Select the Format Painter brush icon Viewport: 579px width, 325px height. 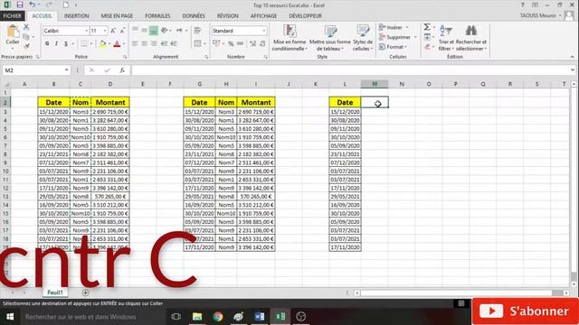[x=26, y=46]
